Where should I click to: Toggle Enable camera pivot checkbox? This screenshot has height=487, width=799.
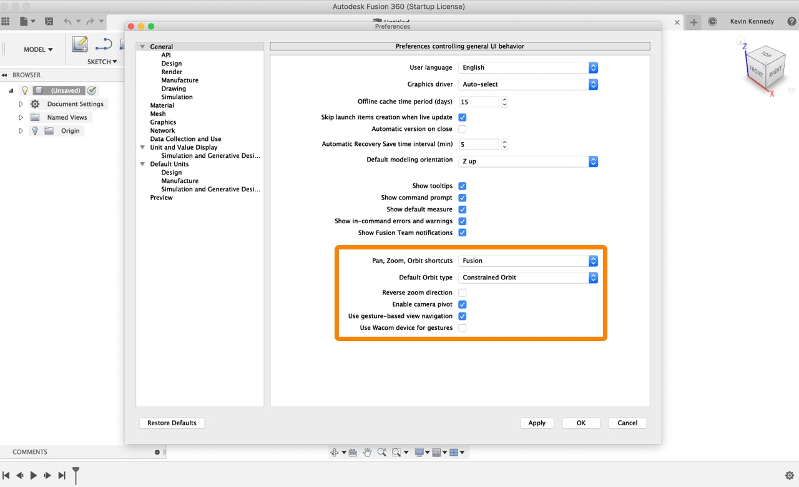click(463, 304)
